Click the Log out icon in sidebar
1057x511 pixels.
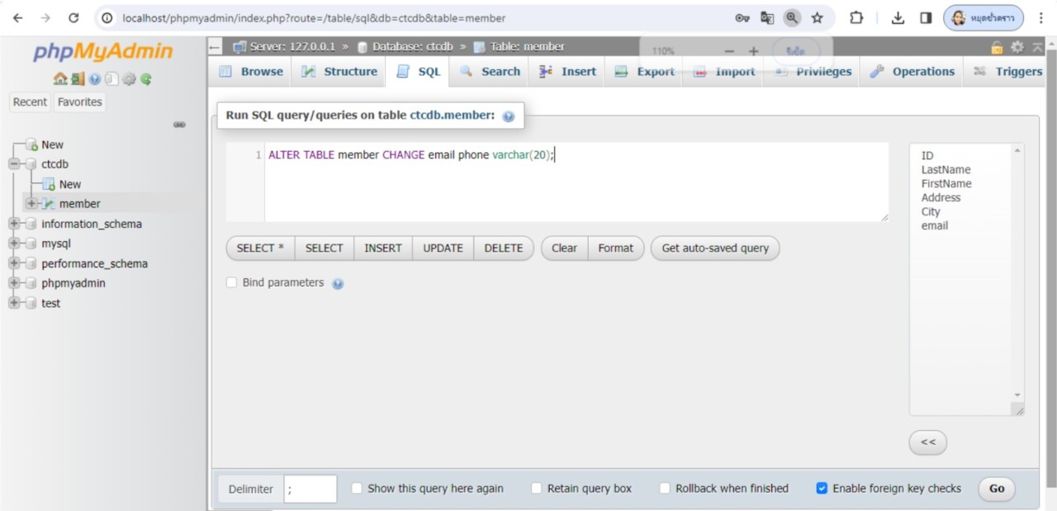coord(77,79)
